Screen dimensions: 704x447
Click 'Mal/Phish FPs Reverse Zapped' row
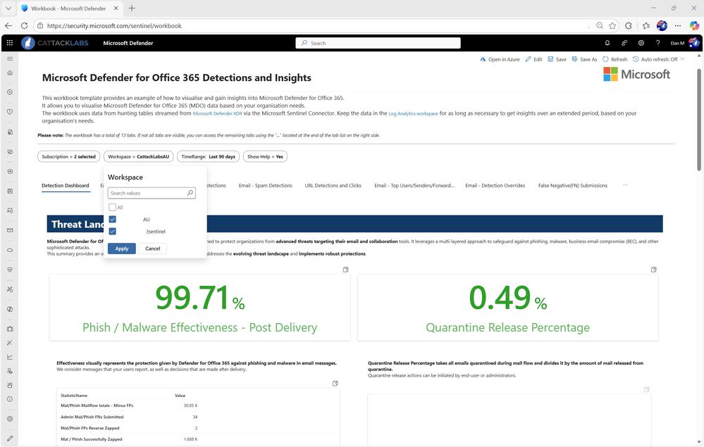click(x=198, y=428)
